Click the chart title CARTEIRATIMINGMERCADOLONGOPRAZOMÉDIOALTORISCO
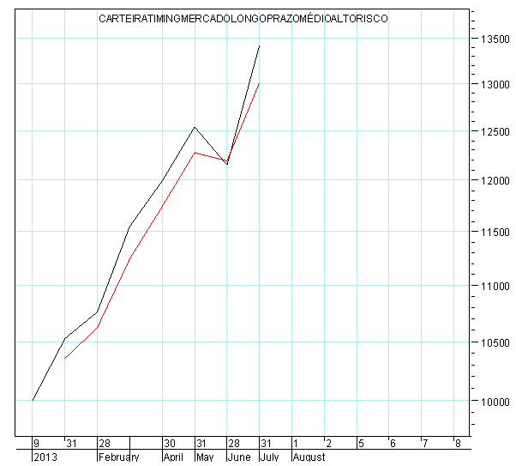The width and height of the screenshot is (516, 466). pos(243,19)
